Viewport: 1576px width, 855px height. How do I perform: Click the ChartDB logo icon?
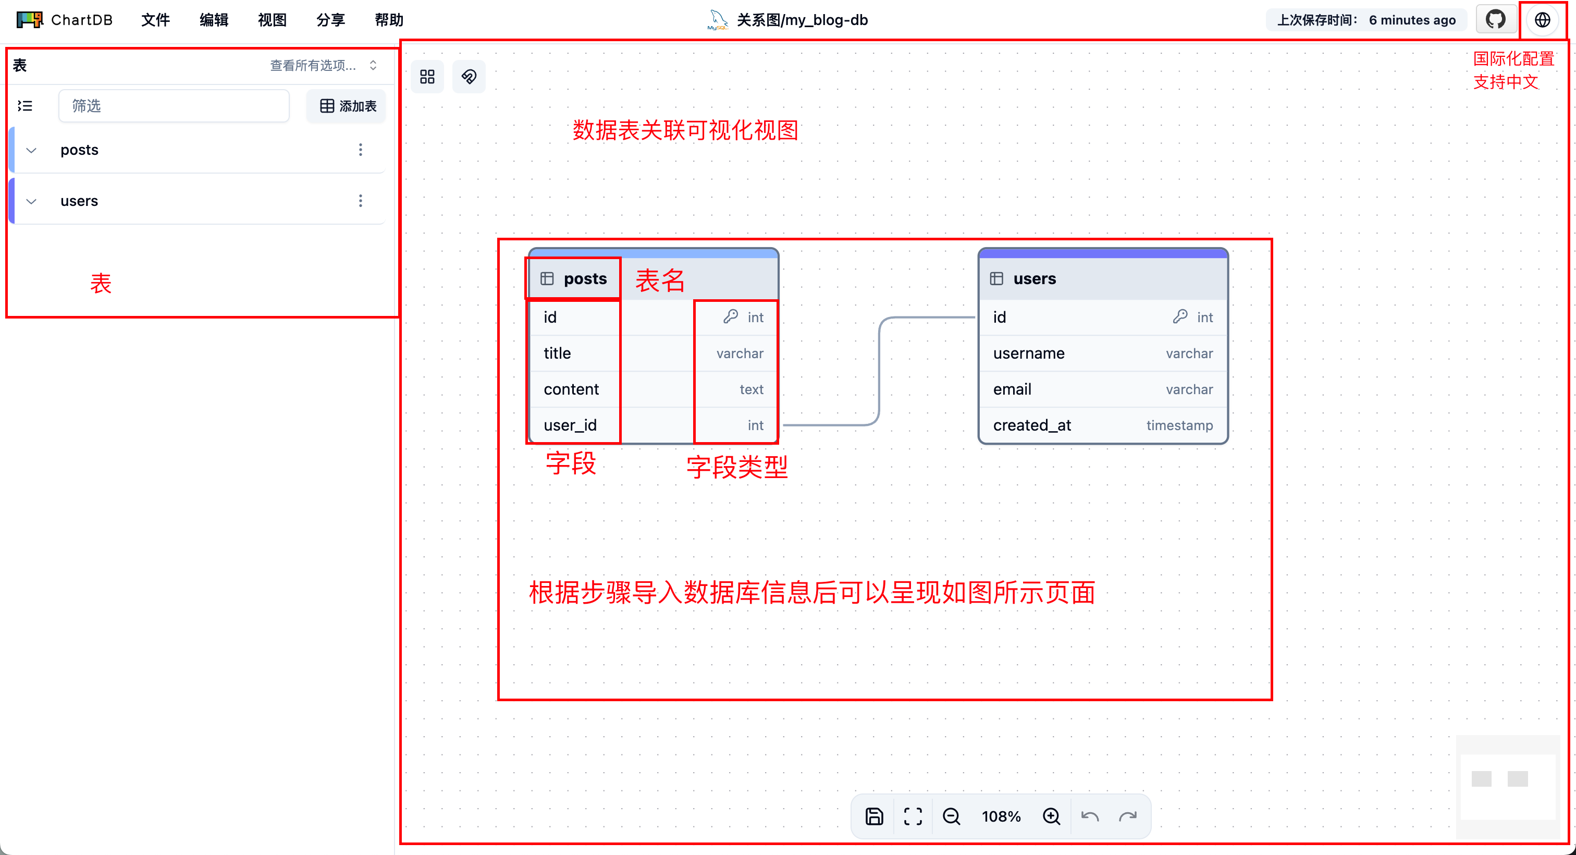click(x=29, y=20)
